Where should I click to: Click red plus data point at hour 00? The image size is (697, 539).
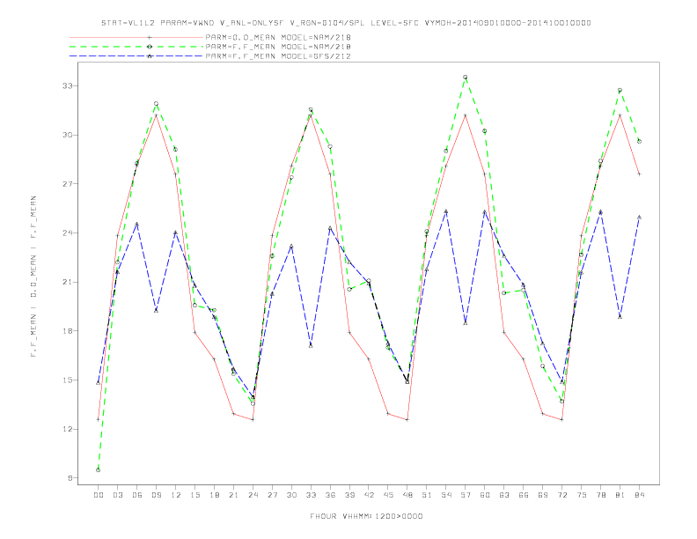pos(99,419)
